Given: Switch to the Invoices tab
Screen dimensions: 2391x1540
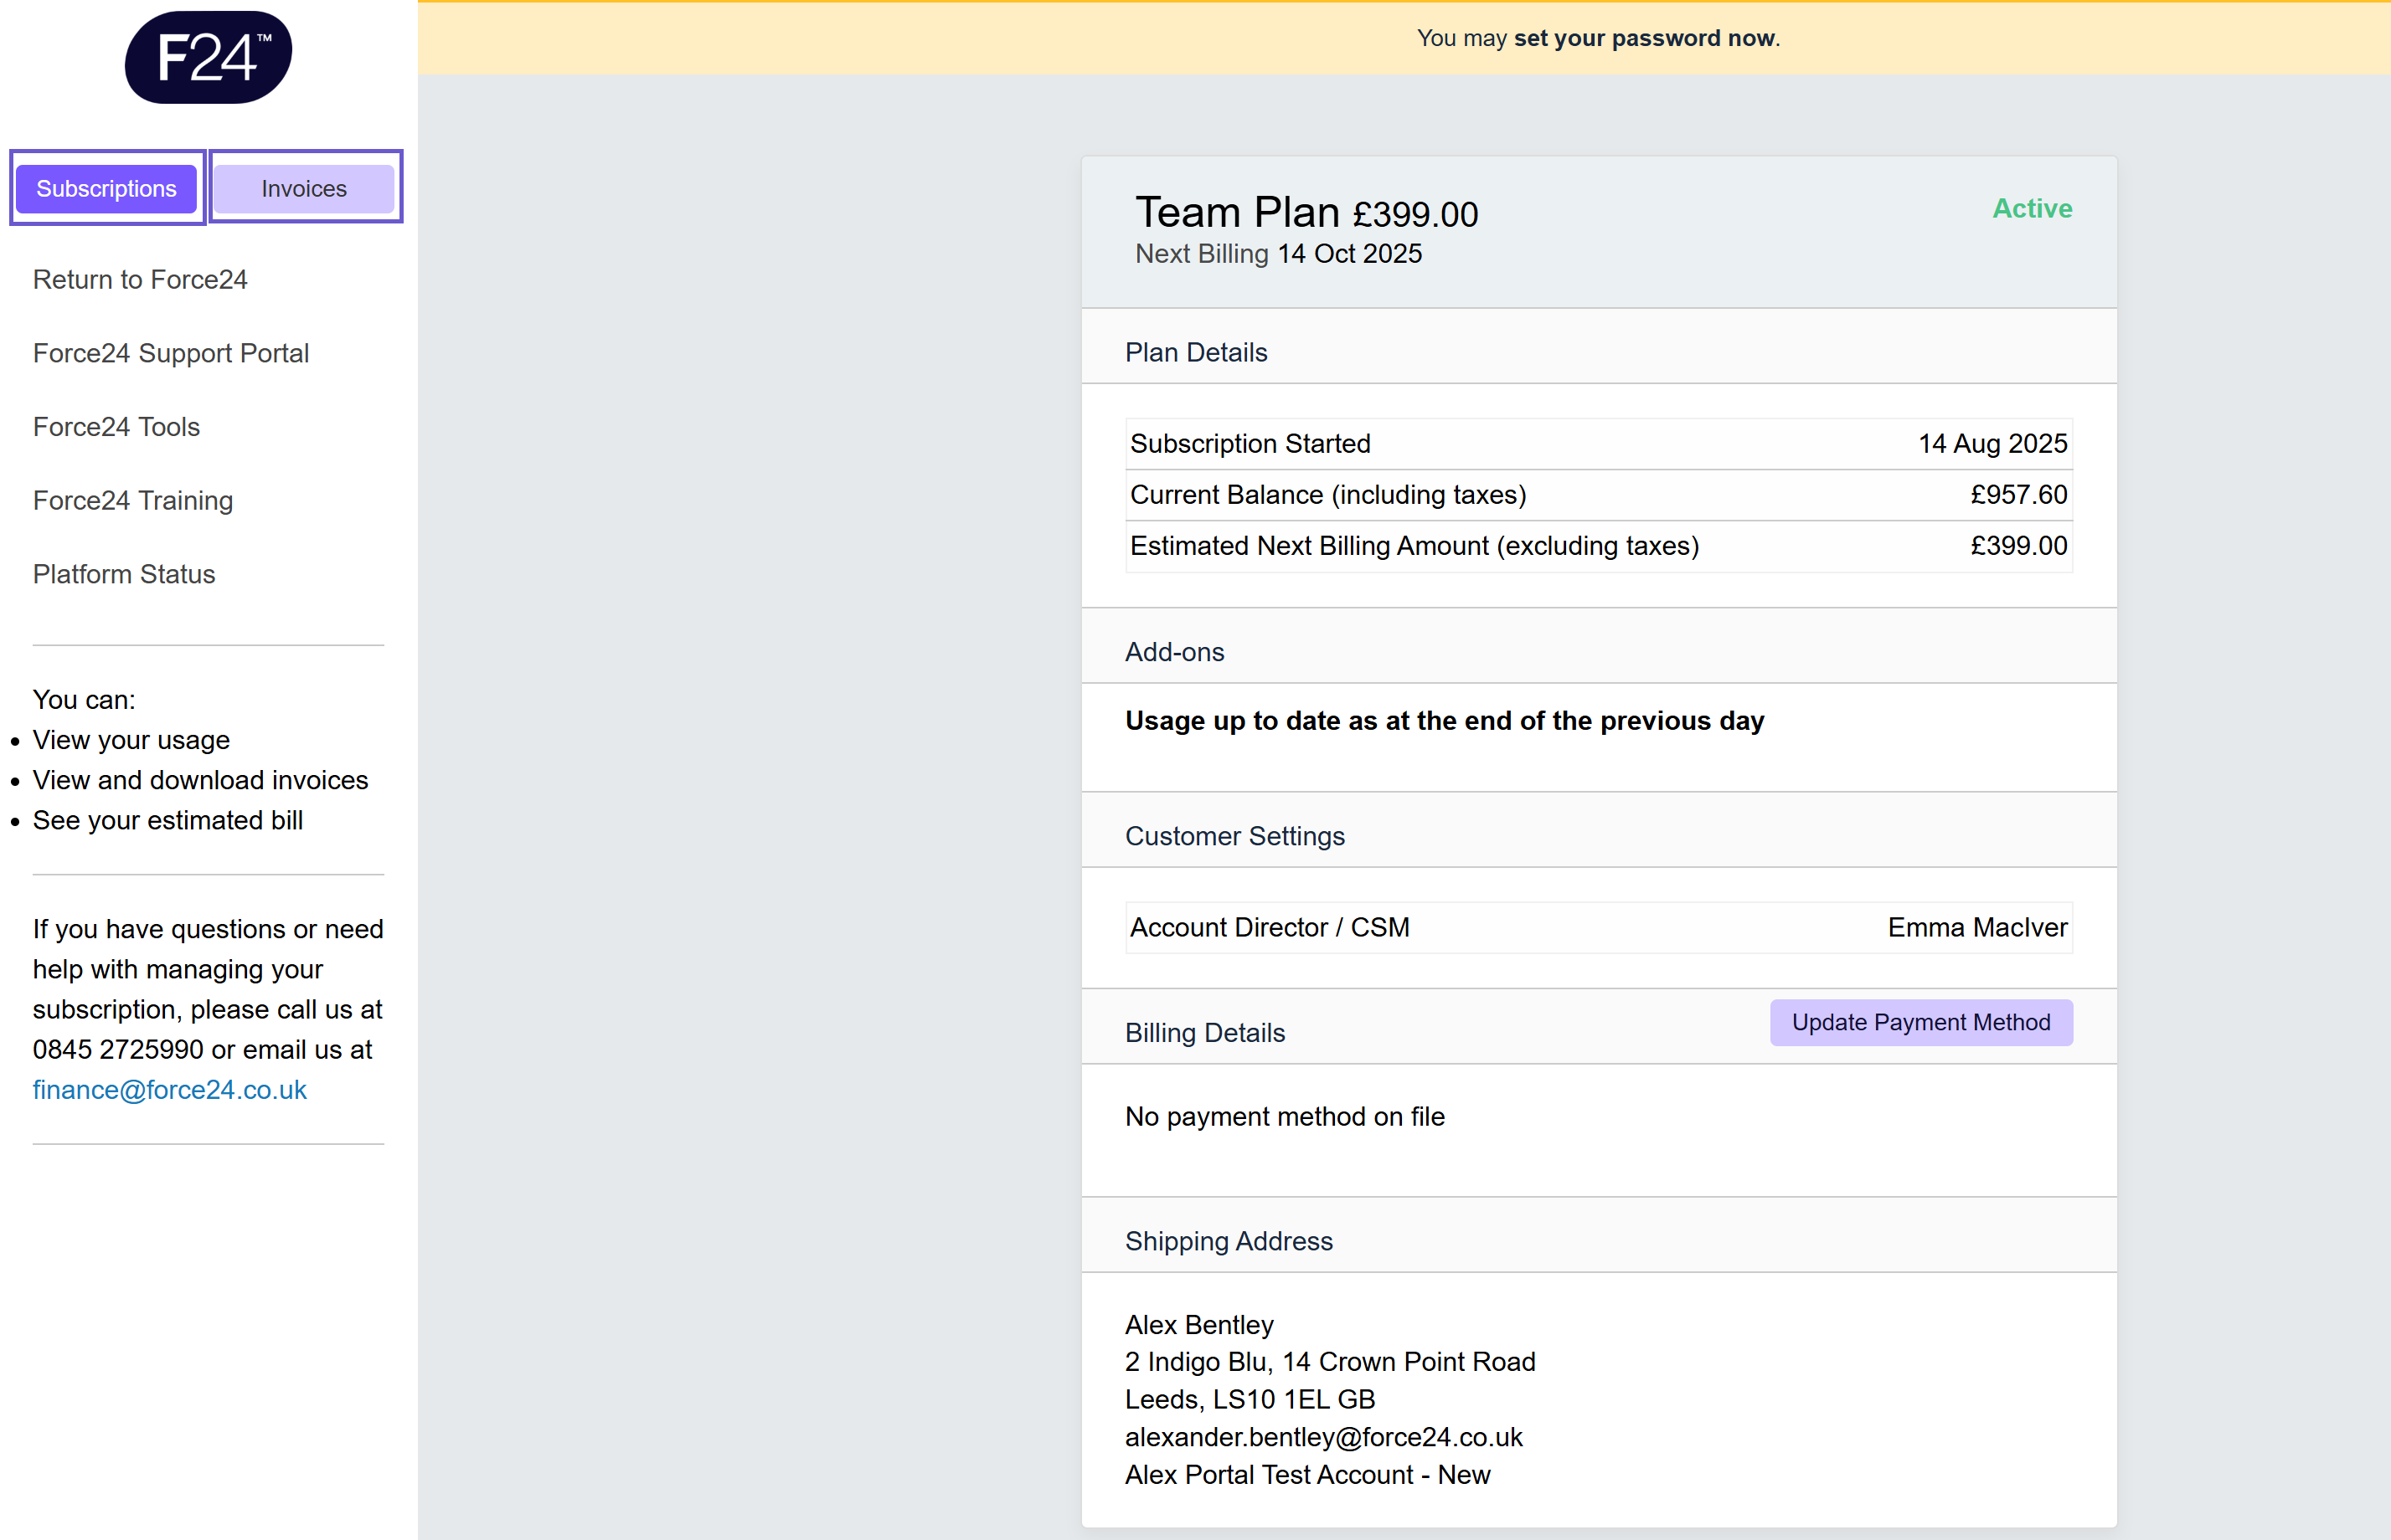Looking at the screenshot, I should pos(304,188).
